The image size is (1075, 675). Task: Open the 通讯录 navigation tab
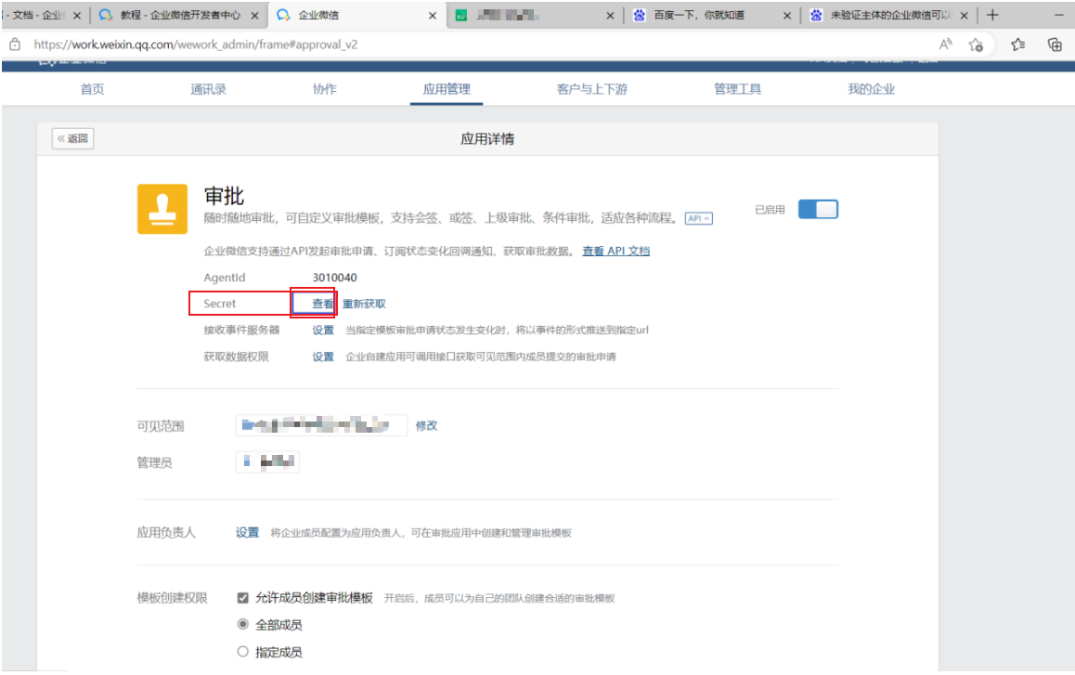point(209,89)
